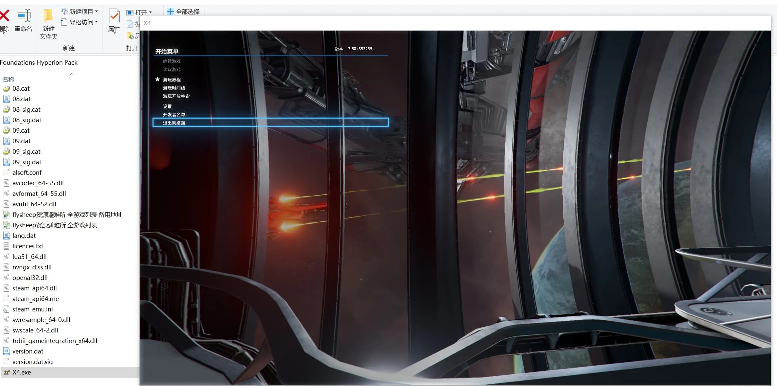Select the X4.exe application icon
The image size is (777, 386).
pyautogui.click(x=6, y=372)
